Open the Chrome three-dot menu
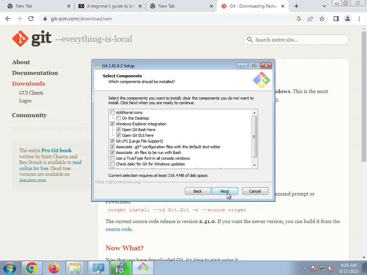The width and height of the screenshot is (367, 275). click(359, 19)
